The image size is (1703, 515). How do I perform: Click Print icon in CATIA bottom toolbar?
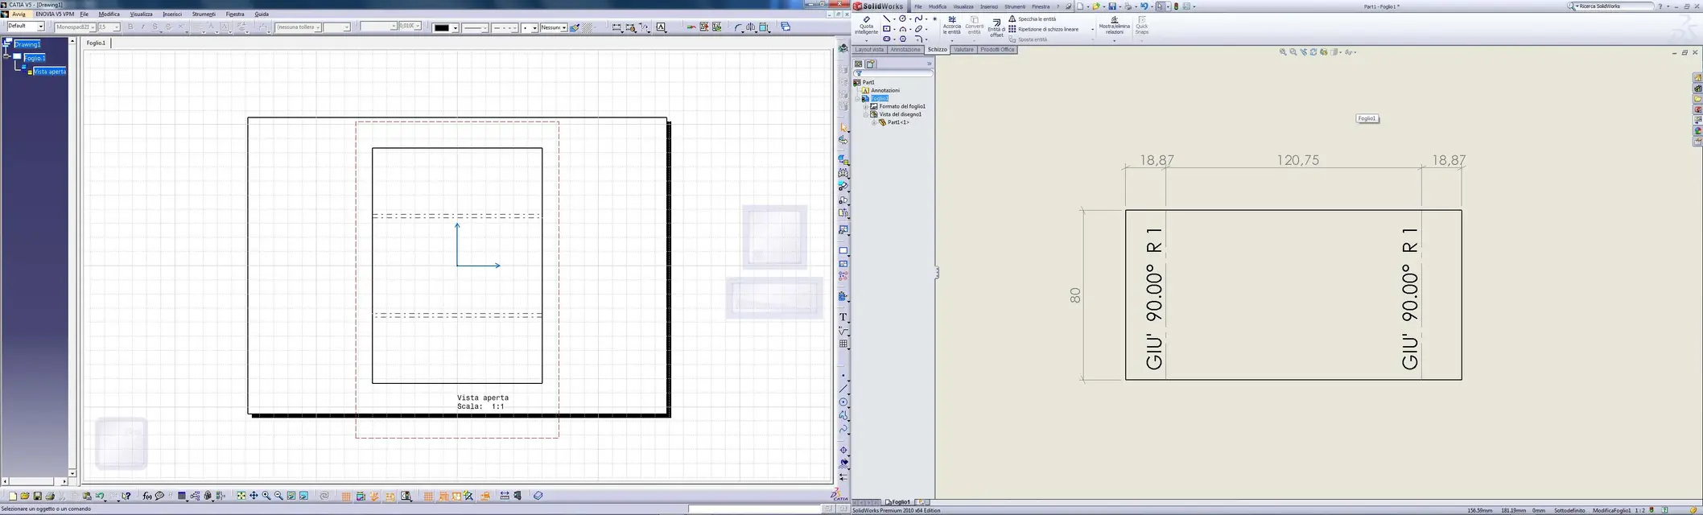[x=50, y=496]
